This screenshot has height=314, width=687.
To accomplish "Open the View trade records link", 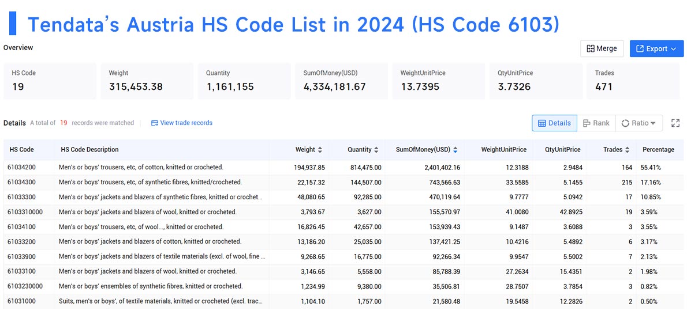I will [186, 123].
